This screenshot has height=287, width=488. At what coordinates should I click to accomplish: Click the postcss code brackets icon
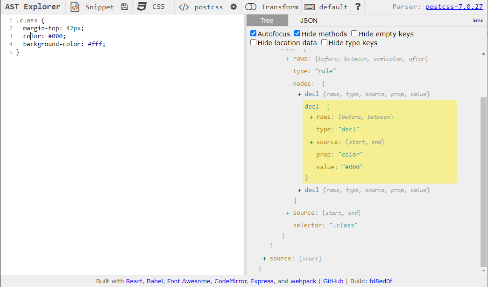pos(184,7)
